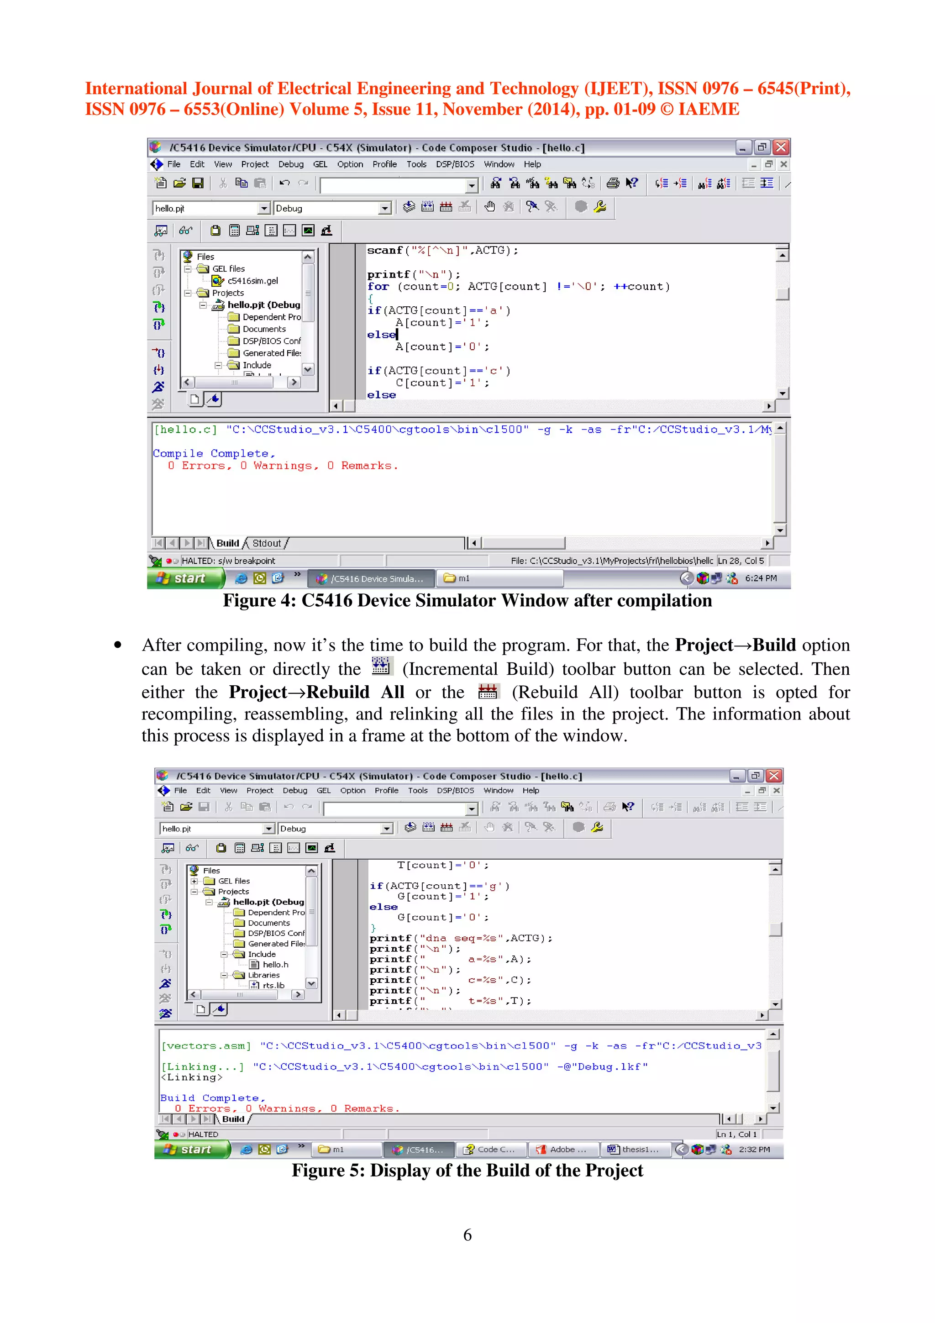Select Build output tab in Figure 5
The image size is (935, 1323).
point(233,1119)
